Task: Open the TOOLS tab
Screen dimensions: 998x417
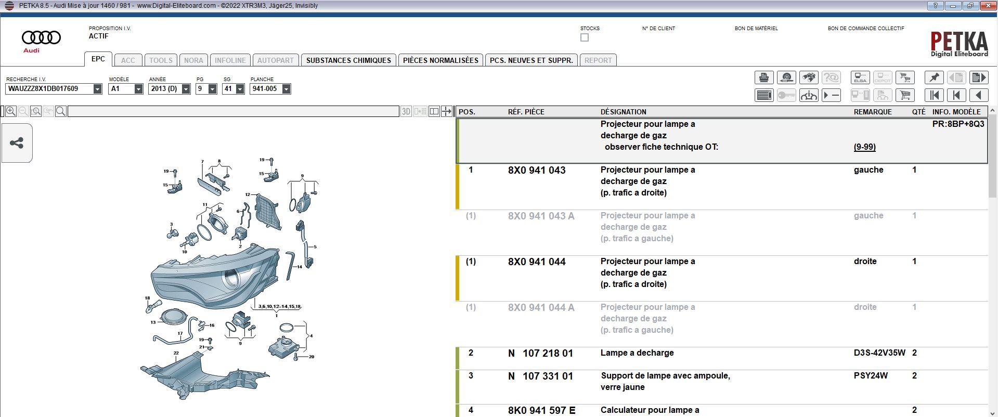Action: click(x=161, y=60)
